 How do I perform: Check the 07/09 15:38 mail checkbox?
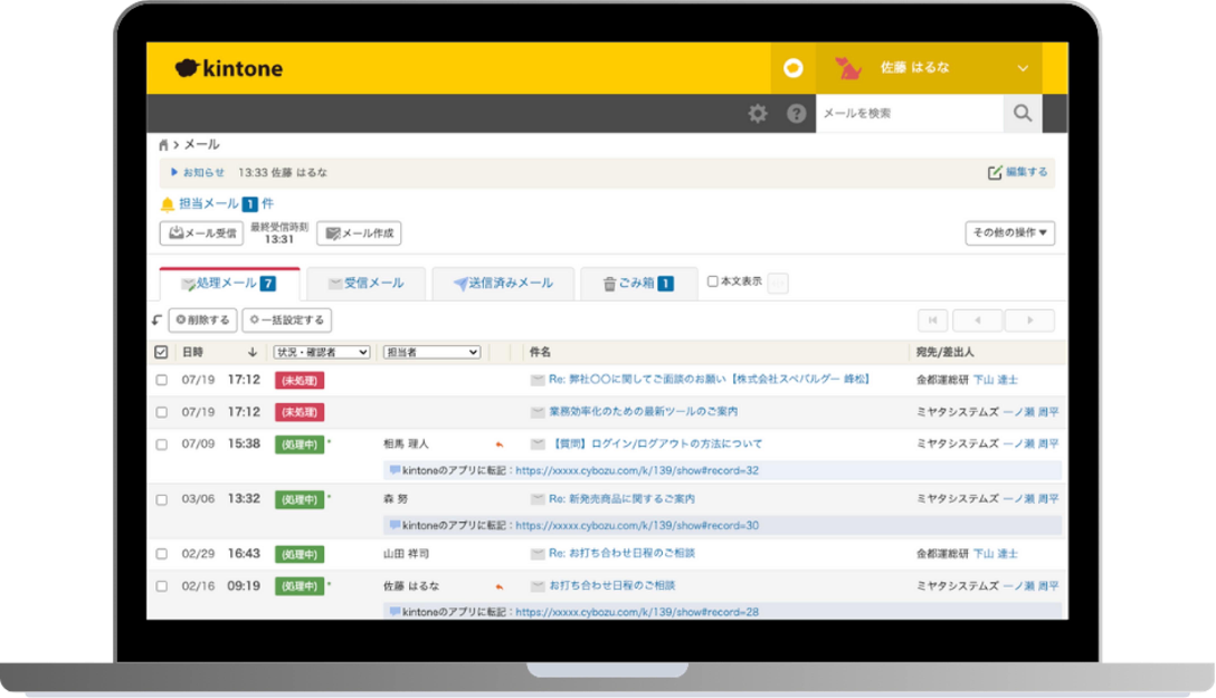coord(162,444)
